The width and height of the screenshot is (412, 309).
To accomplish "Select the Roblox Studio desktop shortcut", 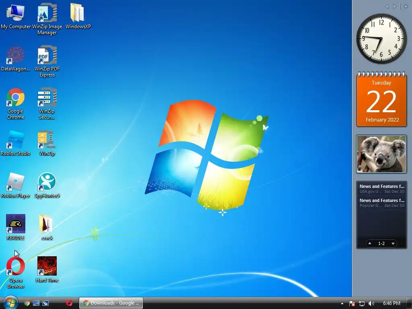I will (x=16, y=143).
